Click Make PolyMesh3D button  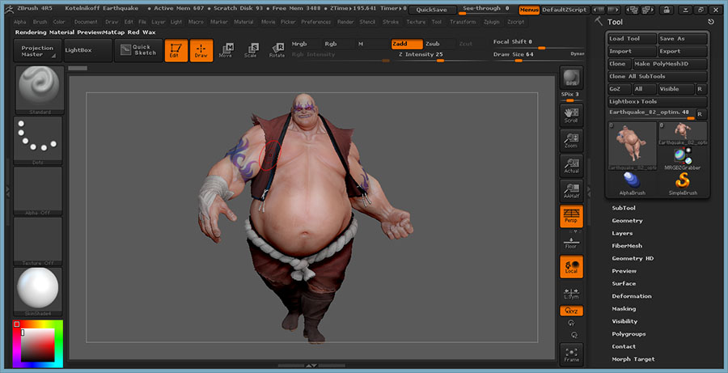pos(670,64)
